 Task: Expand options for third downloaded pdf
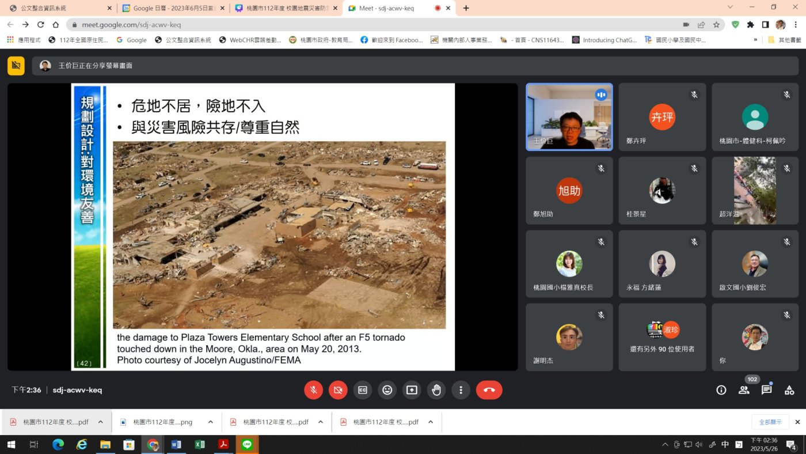click(x=320, y=422)
